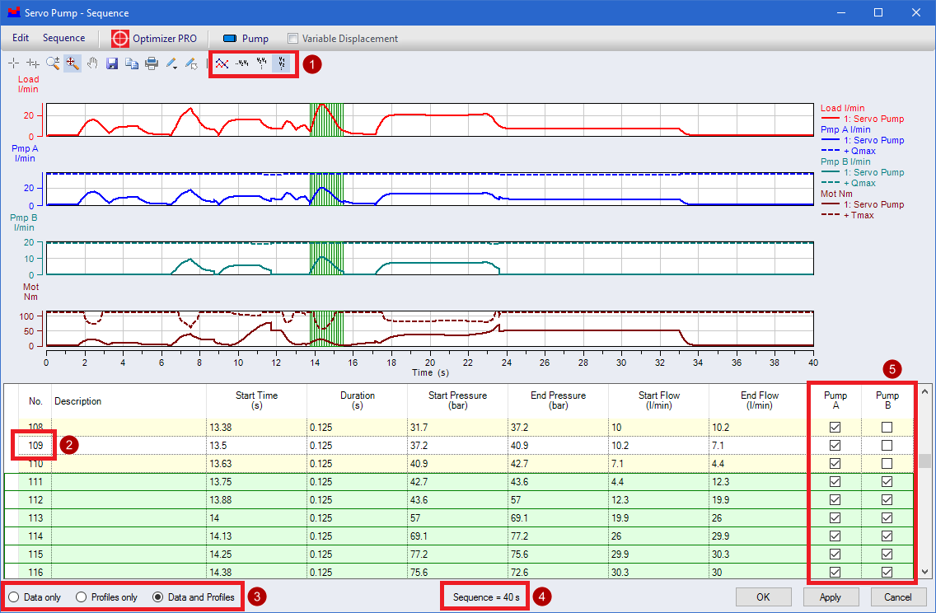The height and width of the screenshot is (613, 936).
Task: Click the printer icon
Action: click(152, 63)
